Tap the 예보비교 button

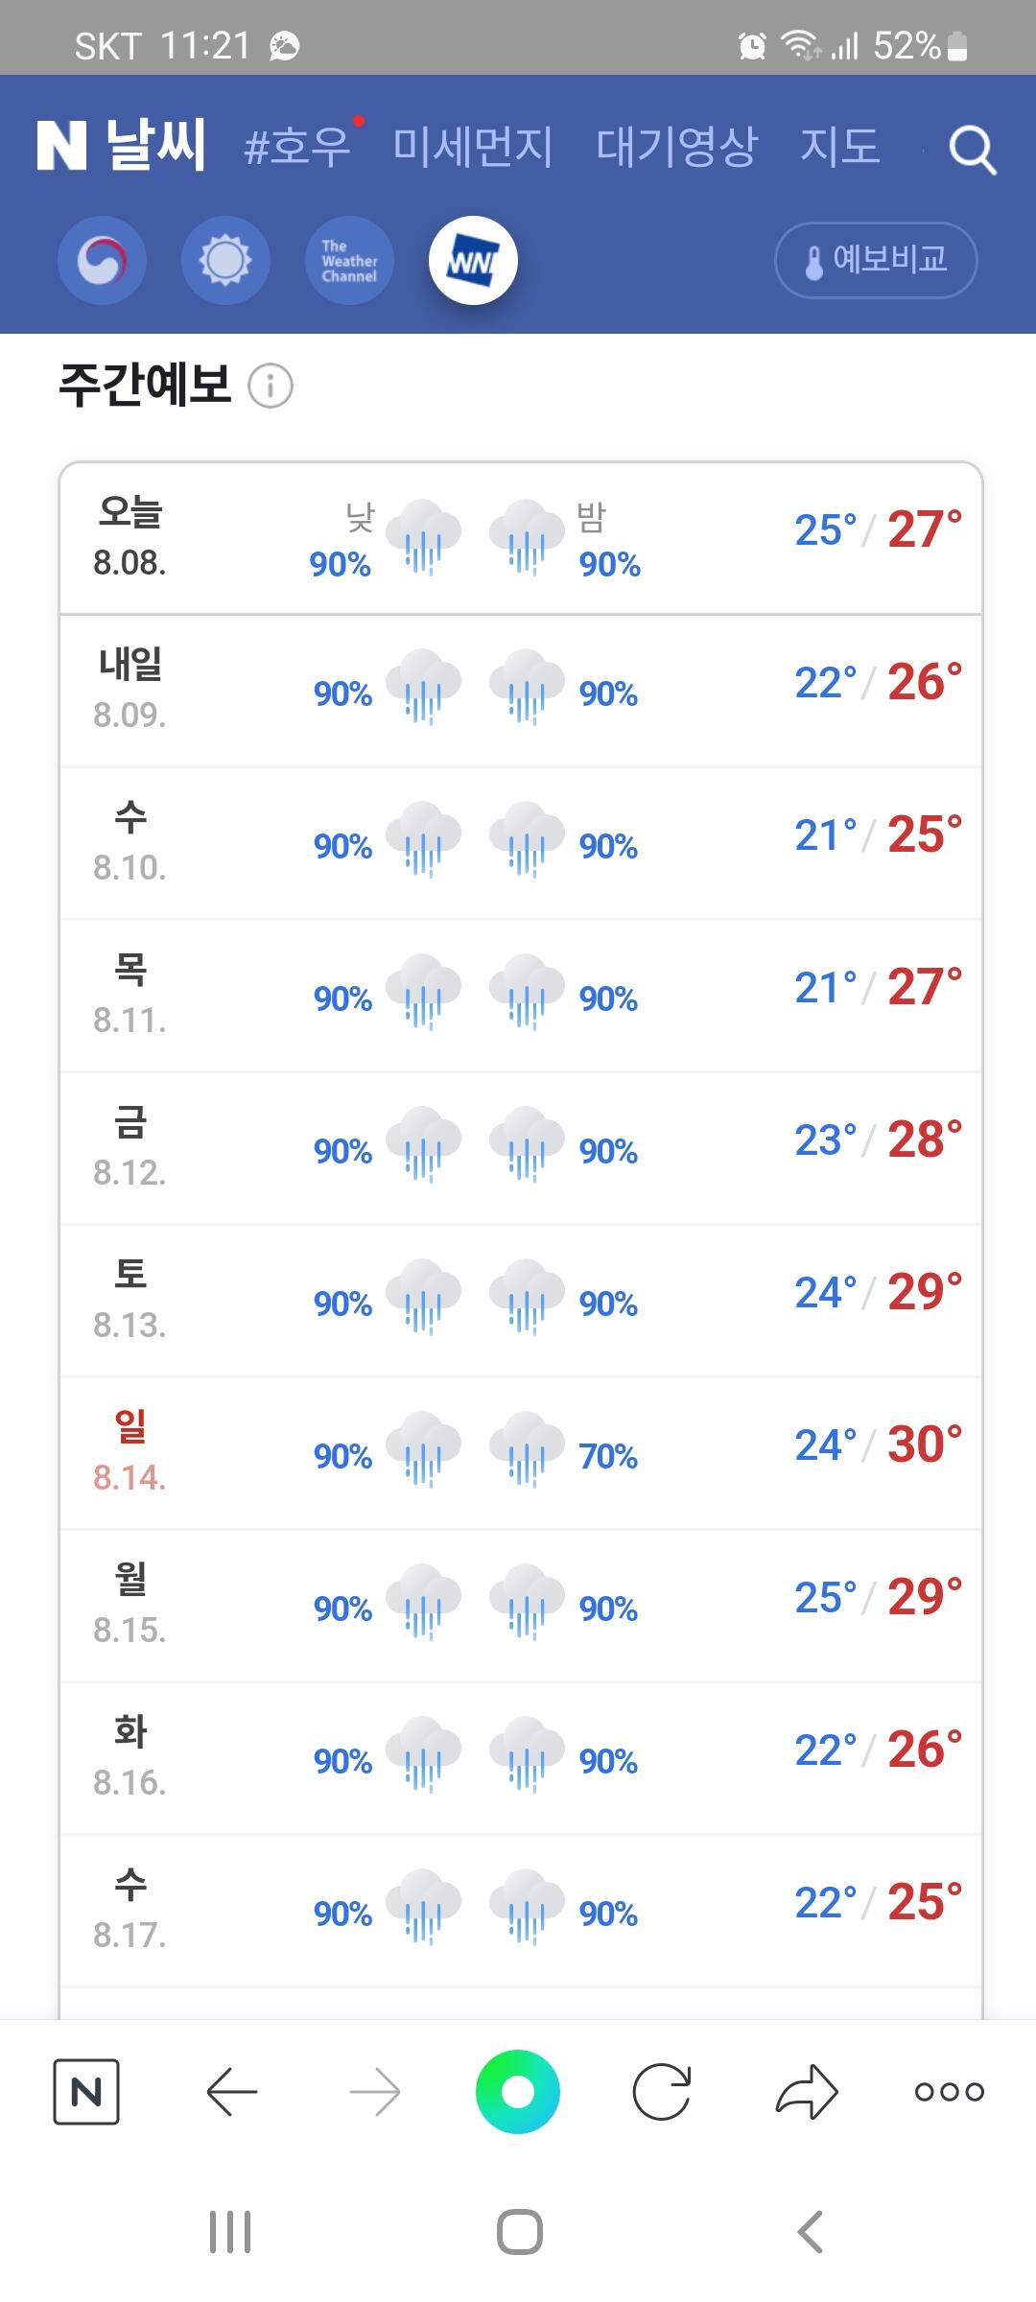pyautogui.click(x=876, y=261)
